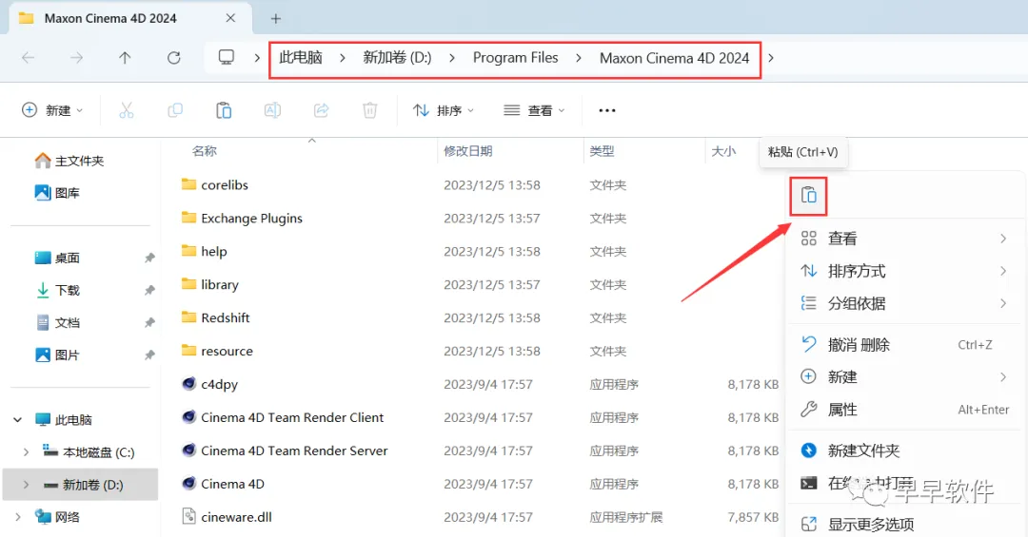Go forward with the right arrow button
Screen dimensions: 1028x537
tap(77, 58)
